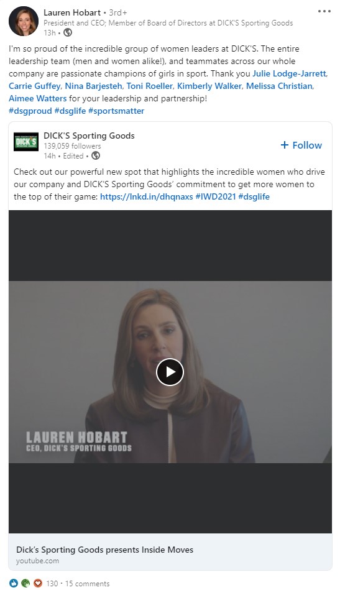Click the green celebrate reaction icon
This screenshot has width=340, height=590.
[x=25, y=583]
